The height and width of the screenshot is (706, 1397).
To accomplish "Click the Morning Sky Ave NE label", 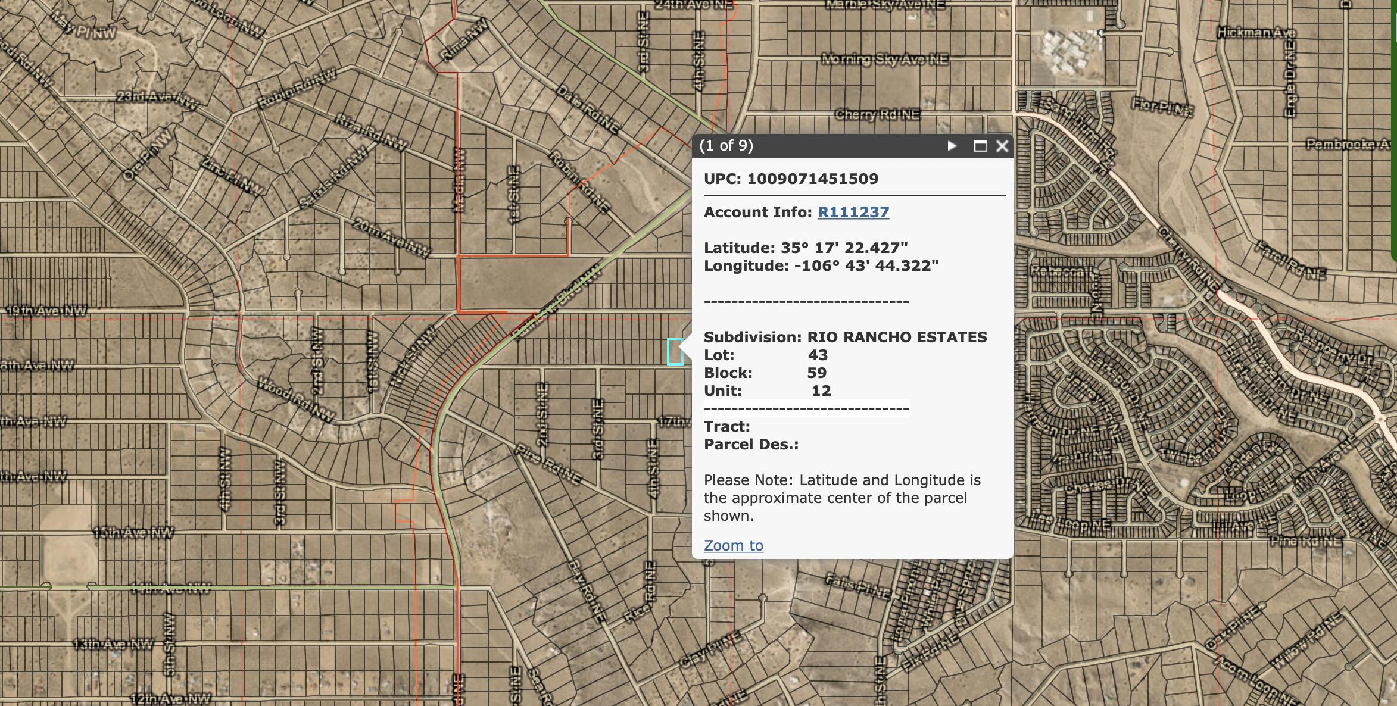I will 884,59.
